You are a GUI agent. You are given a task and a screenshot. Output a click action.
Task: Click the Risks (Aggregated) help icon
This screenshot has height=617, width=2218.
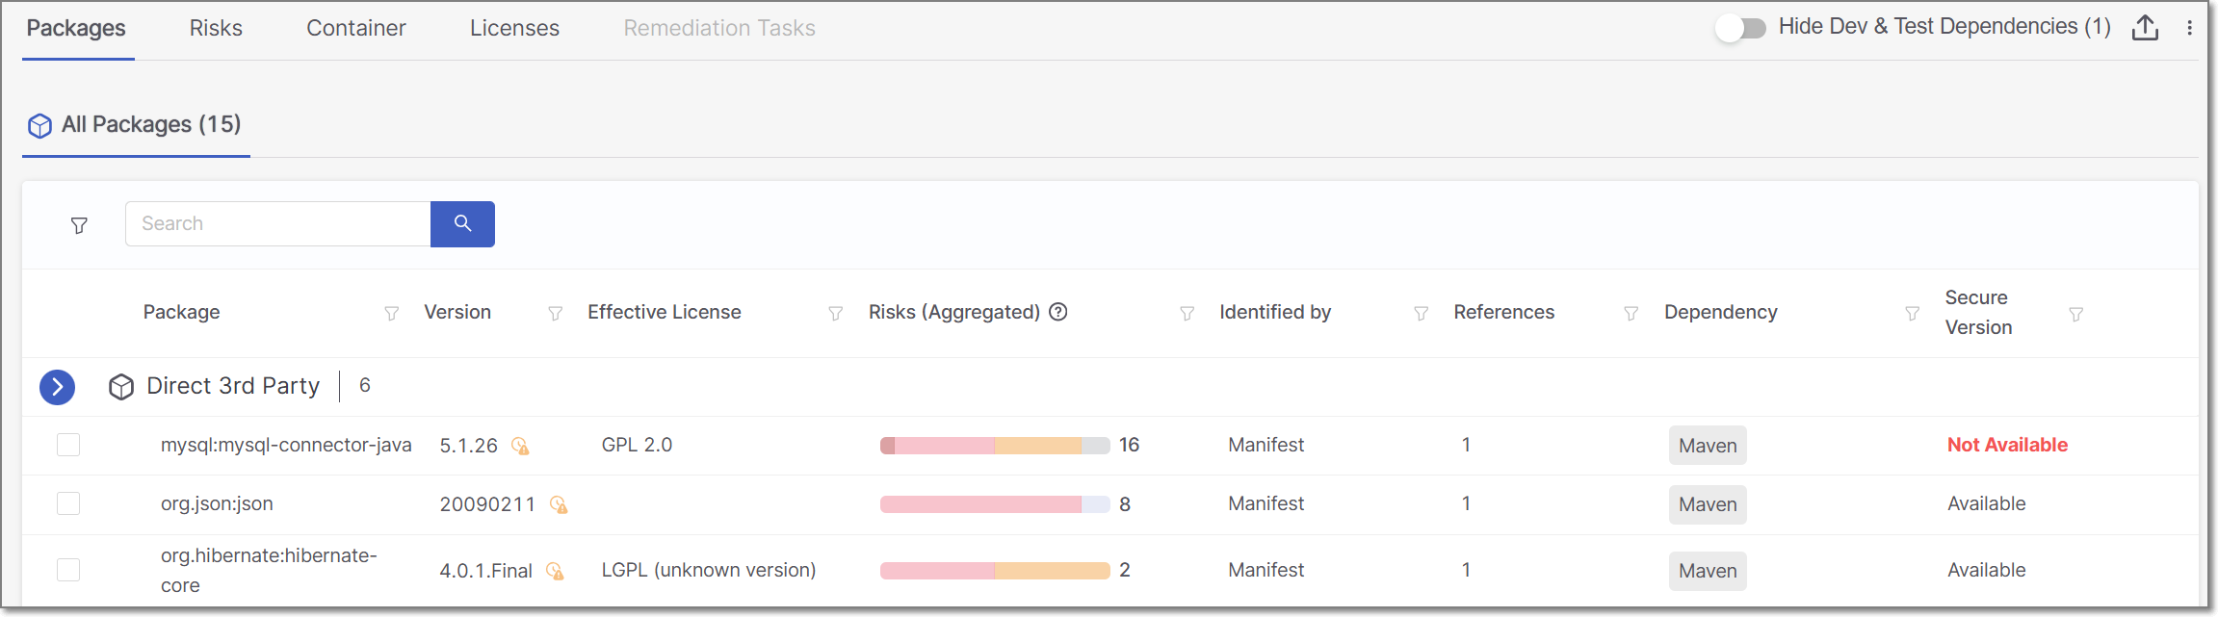[x=1057, y=312]
